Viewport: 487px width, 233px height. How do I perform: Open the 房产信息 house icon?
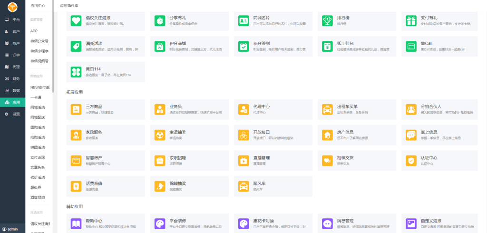[327, 135]
